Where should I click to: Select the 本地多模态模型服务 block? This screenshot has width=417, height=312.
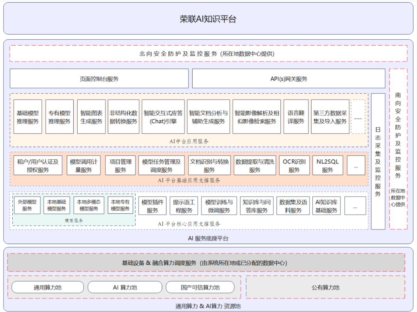click(89, 205)
